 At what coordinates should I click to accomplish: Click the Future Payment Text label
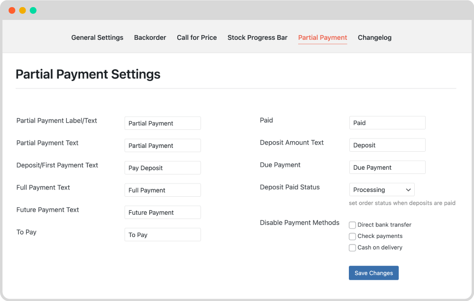click(x=47, y=210)
